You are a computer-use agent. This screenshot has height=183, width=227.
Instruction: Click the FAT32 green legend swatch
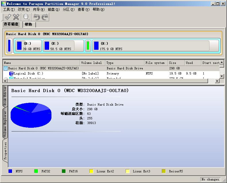36,171
